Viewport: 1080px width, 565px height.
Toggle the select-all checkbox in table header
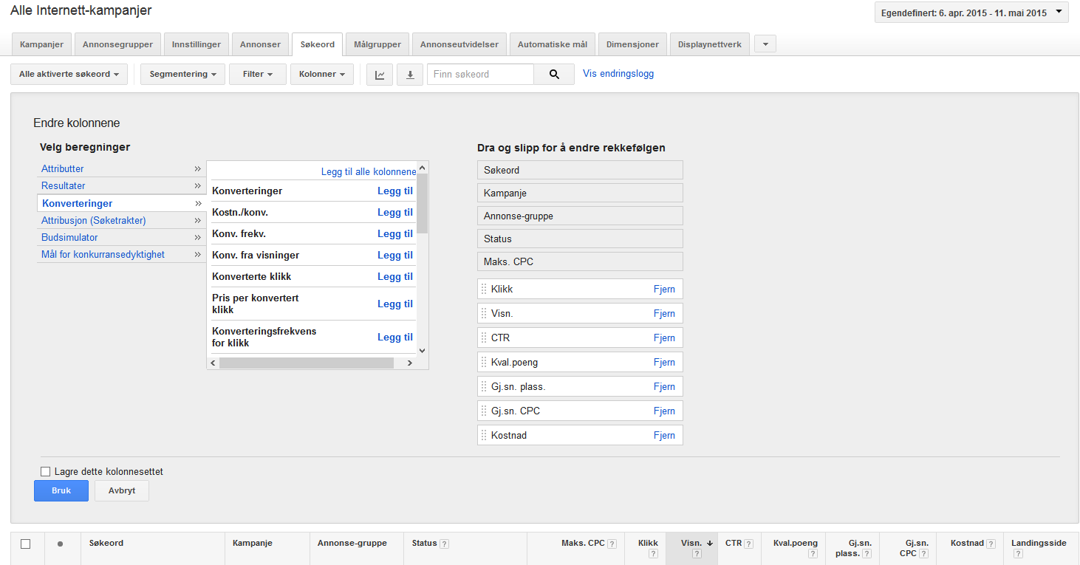[26, 544]
